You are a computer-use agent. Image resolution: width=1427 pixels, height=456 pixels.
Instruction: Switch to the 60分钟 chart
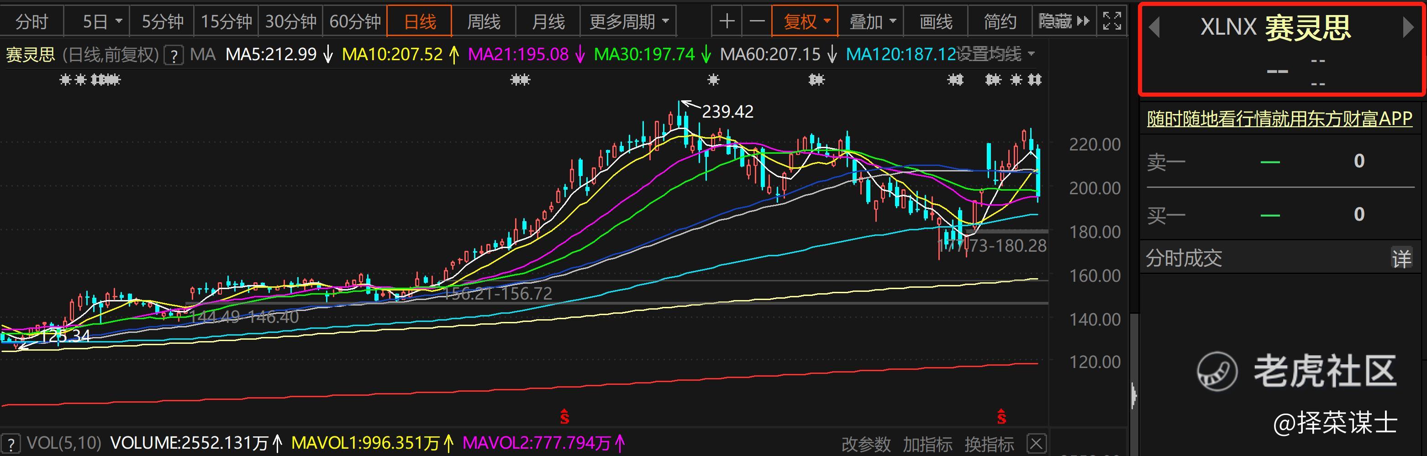(355, 21)
